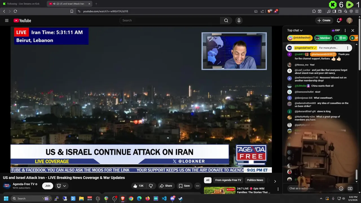Select the Politics News chip

(x=255, y=180)
